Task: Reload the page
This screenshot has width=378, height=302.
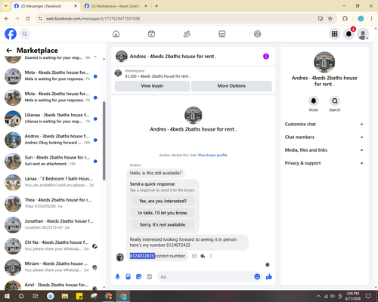Action: point(28,19)
